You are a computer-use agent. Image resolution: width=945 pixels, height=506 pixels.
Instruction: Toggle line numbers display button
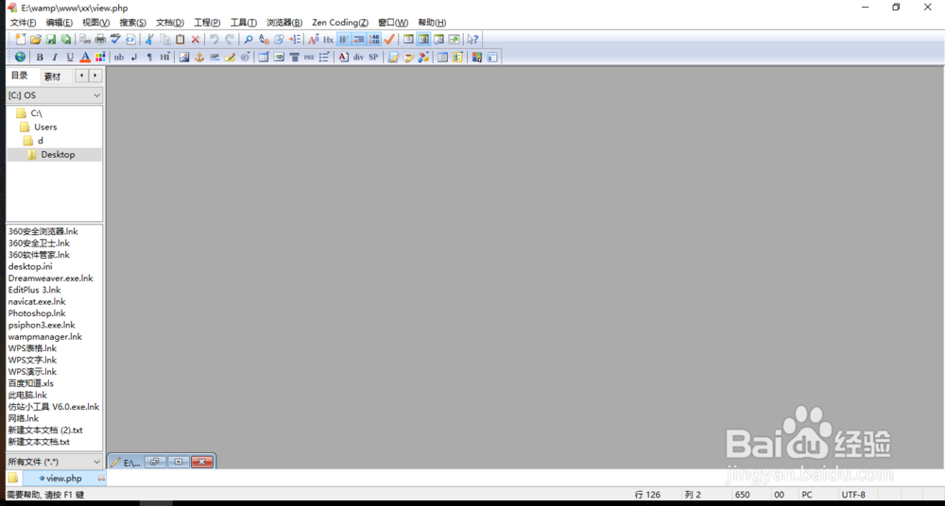coord(373,40)
